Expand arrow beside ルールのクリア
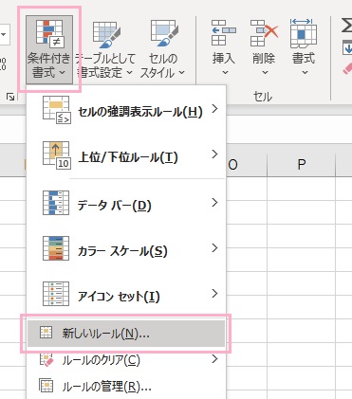Image resolution: width=352 pixels, height=399 pixels. pos(214,359)
